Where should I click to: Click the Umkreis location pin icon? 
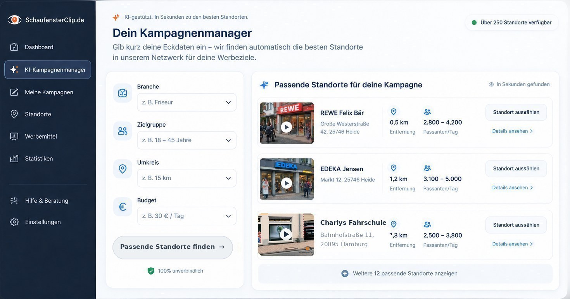coord(123,169)
